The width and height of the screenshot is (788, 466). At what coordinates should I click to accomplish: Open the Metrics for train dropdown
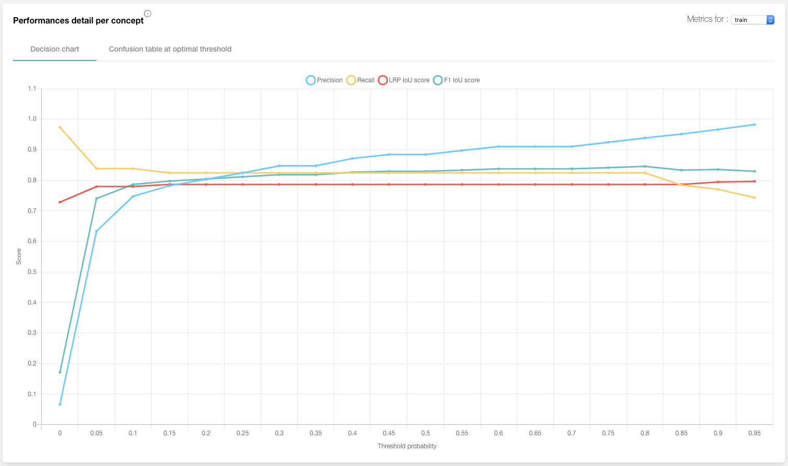click(x=753, y=20)
